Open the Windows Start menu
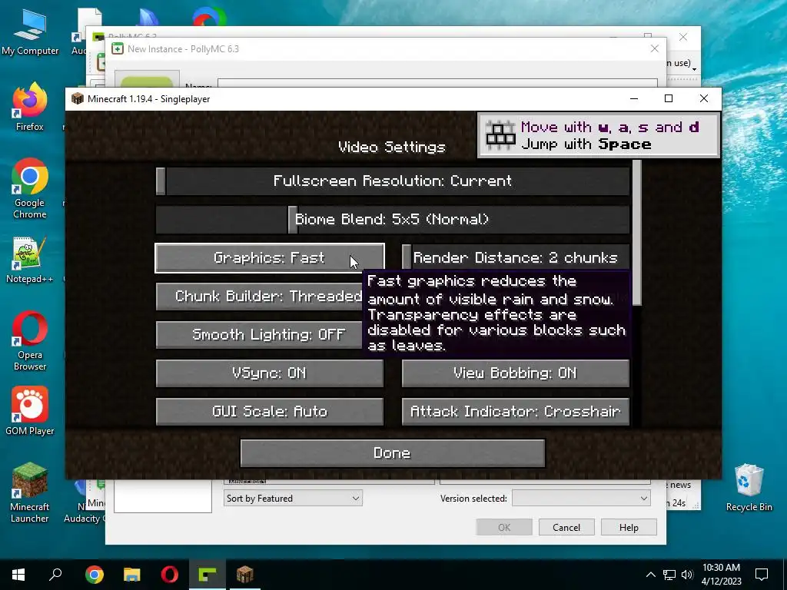The image size is (787, 590). click(x=18, y=575)
